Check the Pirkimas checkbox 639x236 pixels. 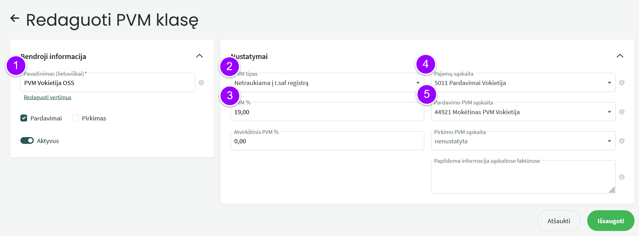pos(75,118)
